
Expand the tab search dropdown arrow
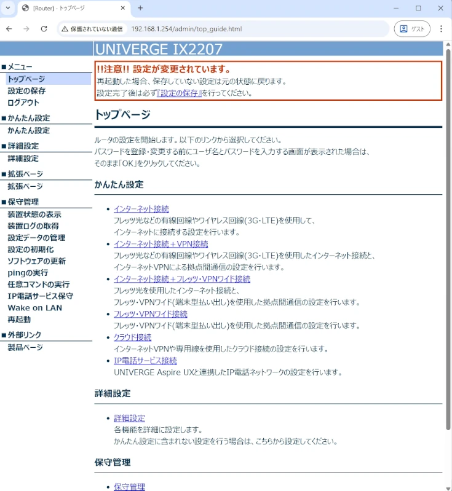(x=9, y=8)
